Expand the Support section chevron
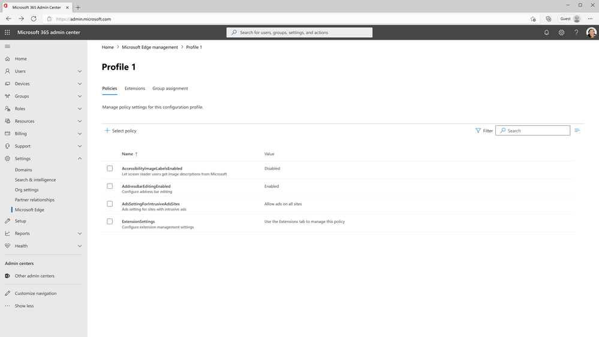This screenshot has height=337, width=599. (x=80, y=146)
